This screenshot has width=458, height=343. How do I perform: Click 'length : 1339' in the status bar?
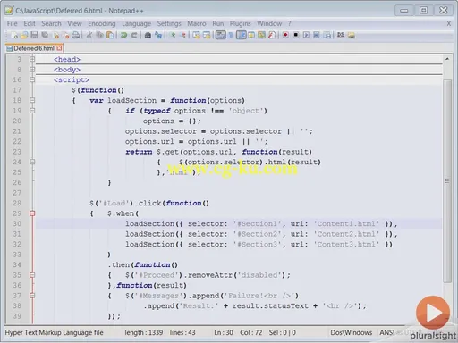tap(144, 332)
